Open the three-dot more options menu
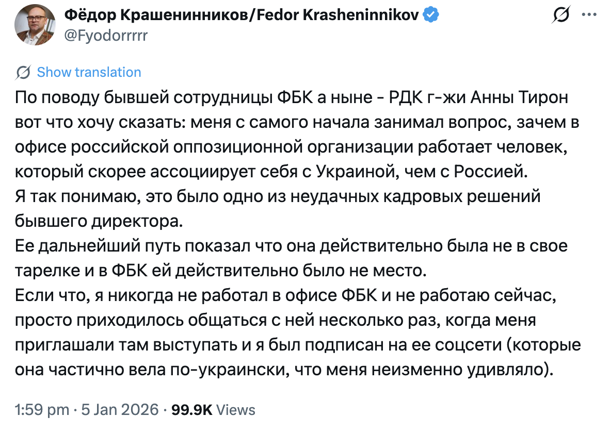 [x=589, y=15]
